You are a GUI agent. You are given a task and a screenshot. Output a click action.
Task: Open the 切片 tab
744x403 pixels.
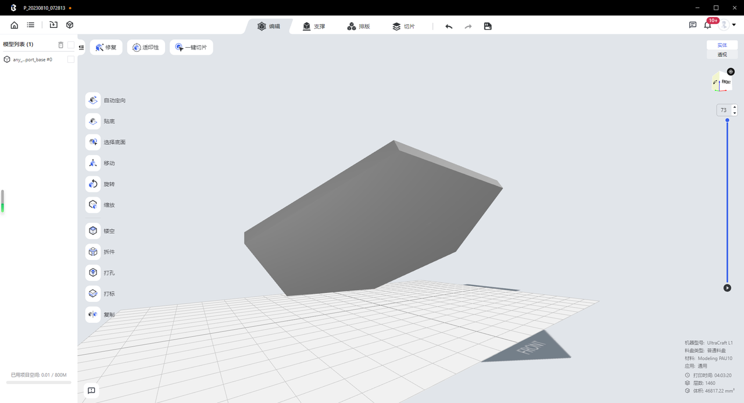[403, 26]
